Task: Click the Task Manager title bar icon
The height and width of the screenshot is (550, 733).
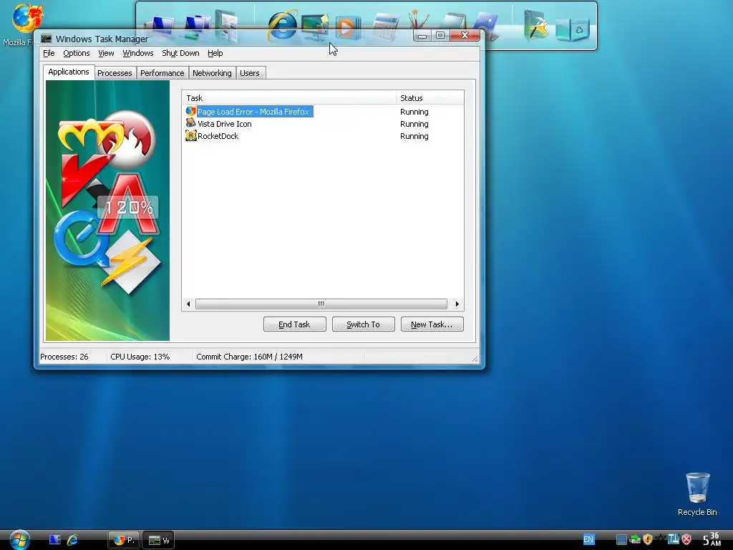Action: [46, 39]
